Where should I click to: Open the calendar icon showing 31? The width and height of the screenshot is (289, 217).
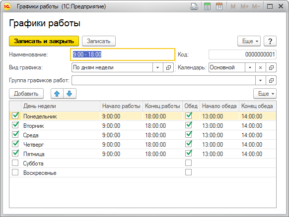tap(219, 6)
